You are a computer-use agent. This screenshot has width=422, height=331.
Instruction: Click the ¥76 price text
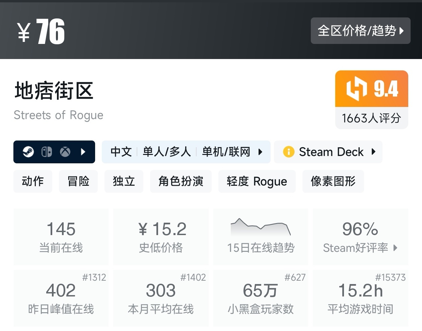[41, 32]
